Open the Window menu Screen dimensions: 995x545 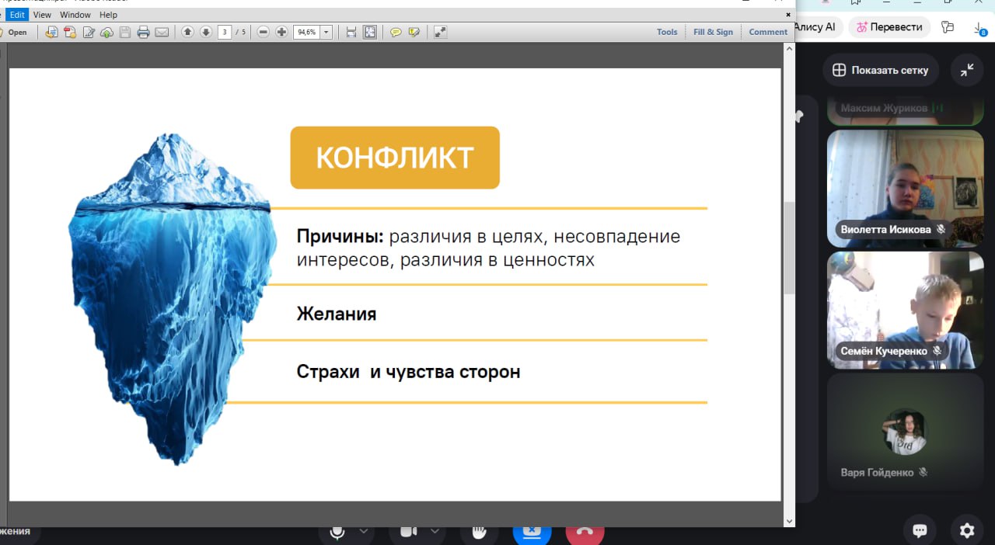pos(75,15)
